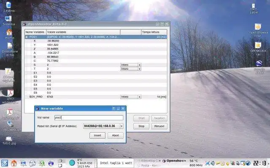The width and height of the screenshot is (270, 168).
Task: Select the E4 variable row
Action: tap(96, 85)
